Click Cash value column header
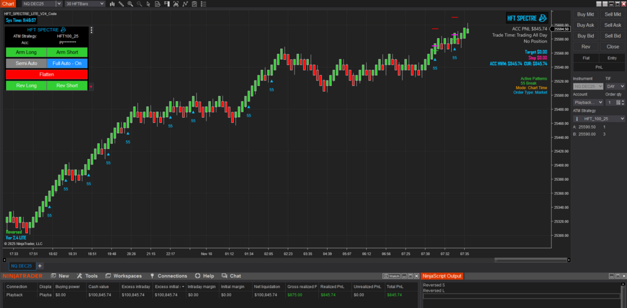The height and width of the screenshot is (308, 627). coord(103,287)
